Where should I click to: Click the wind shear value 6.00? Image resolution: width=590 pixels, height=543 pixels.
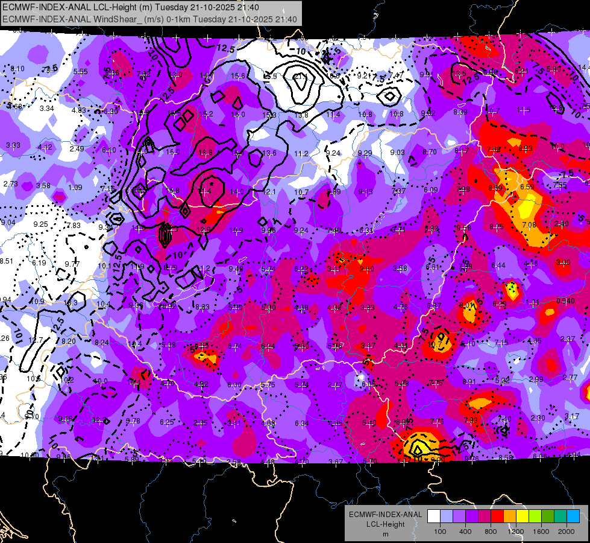pos(234,384)
